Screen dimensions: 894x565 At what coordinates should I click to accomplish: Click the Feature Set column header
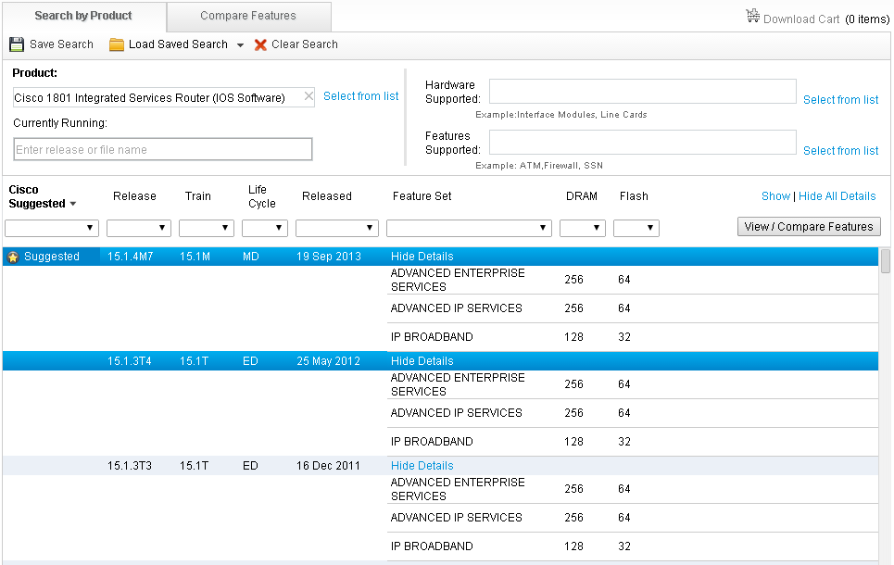point(422,196)
